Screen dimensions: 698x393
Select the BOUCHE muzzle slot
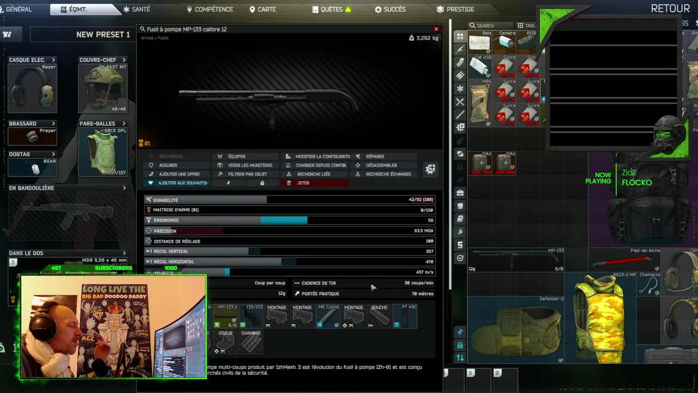click(379, 316)
